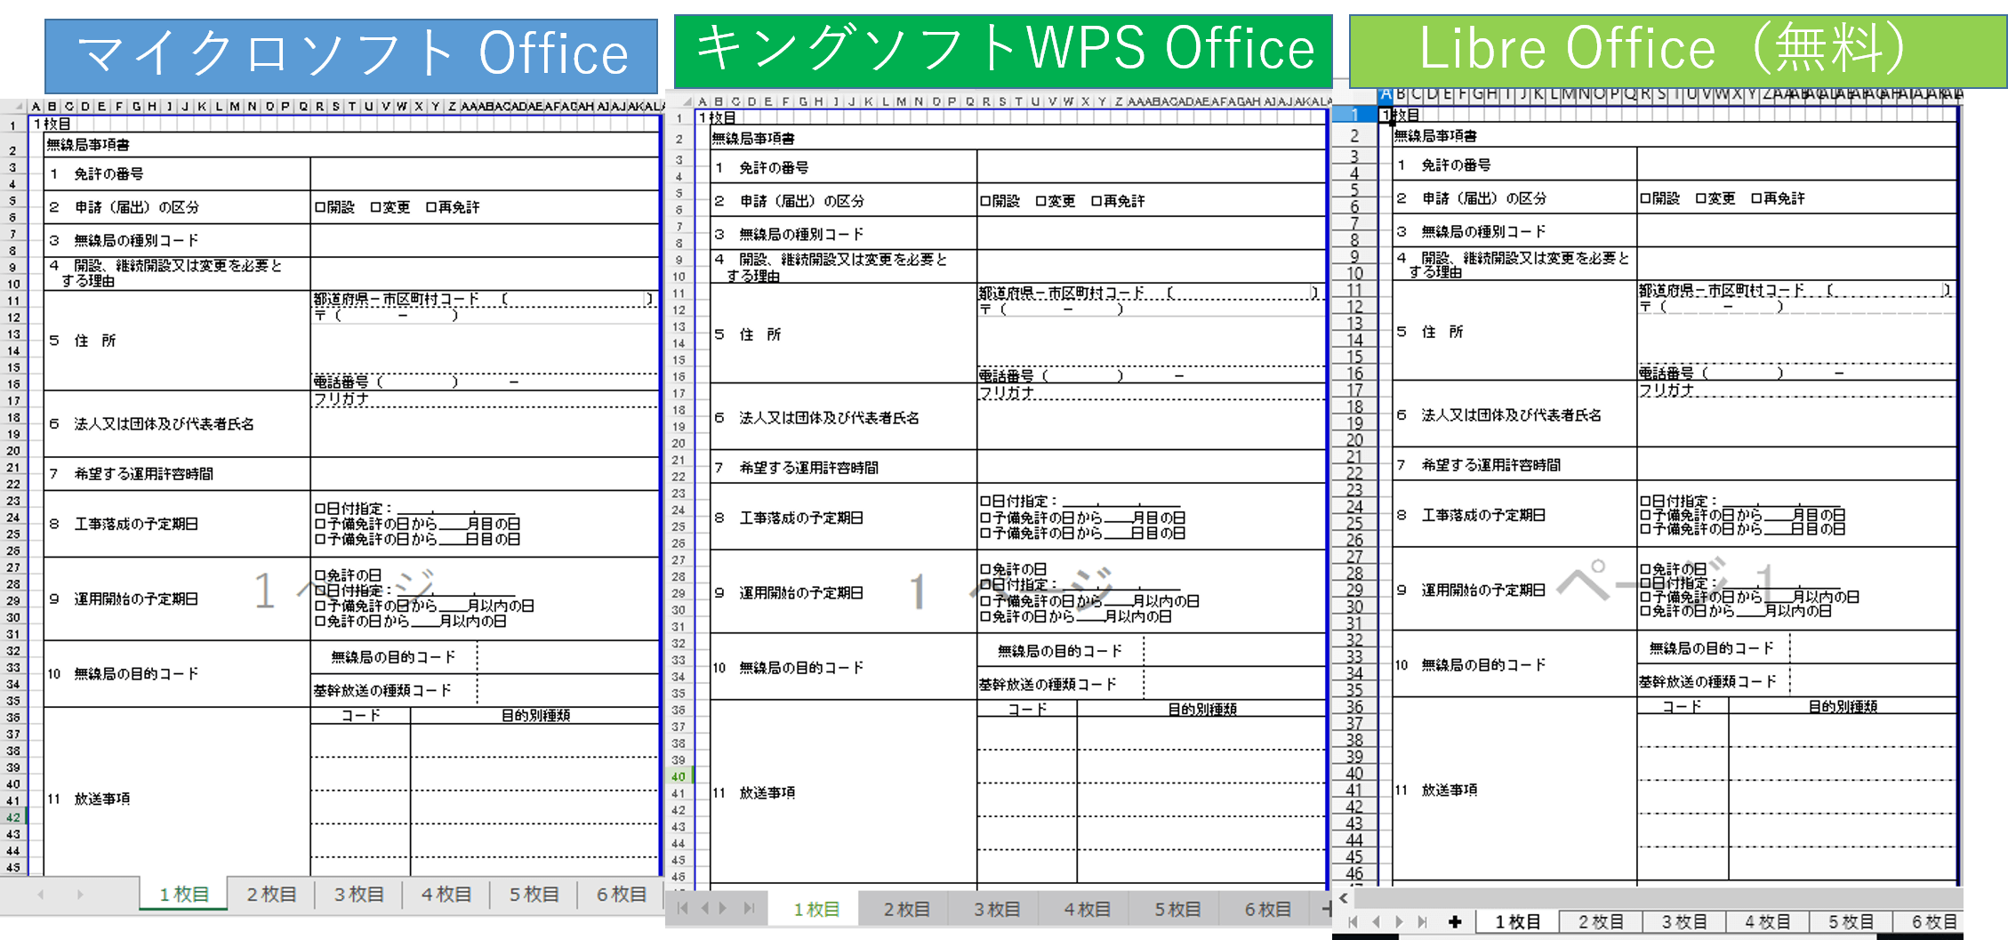Go to previous sheet in WPS Office window
Viewport: 2008px width, 940px height.
[x=705, y=908]
